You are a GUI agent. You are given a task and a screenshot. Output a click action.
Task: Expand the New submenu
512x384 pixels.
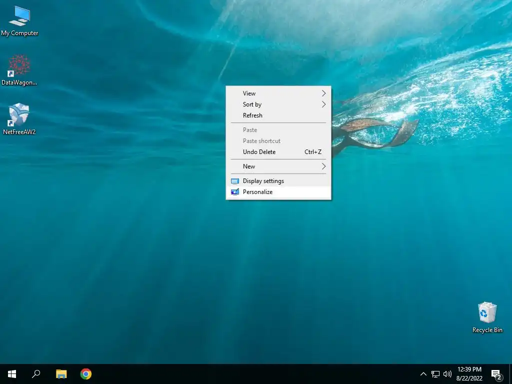tap(278, 166)
